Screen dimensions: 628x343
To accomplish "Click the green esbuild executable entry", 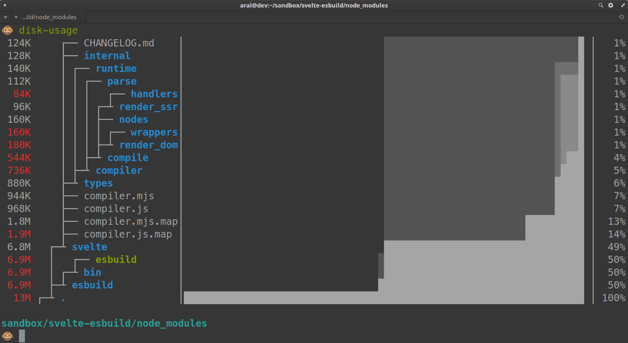I will tap(116, 260).
